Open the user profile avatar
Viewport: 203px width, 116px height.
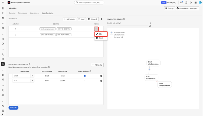pyautogui.click(x=200, y=2)
